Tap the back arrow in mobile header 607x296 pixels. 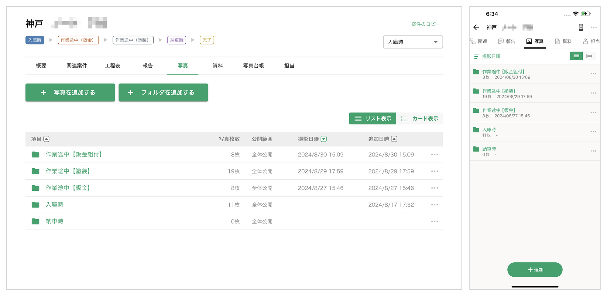(x=476, y=27)
